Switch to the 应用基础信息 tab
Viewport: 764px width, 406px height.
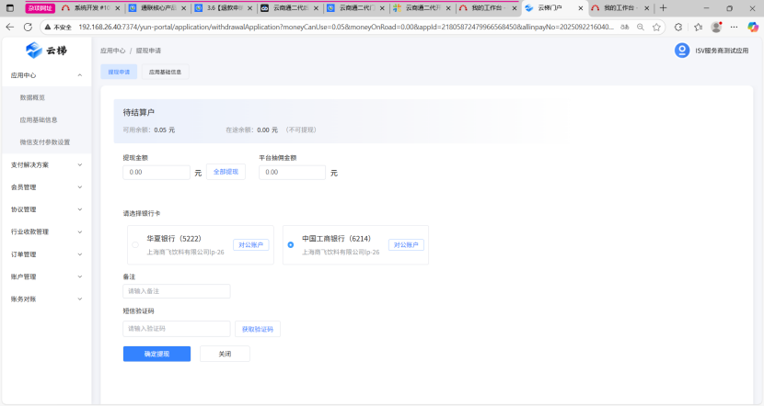[x=165, y=71]
